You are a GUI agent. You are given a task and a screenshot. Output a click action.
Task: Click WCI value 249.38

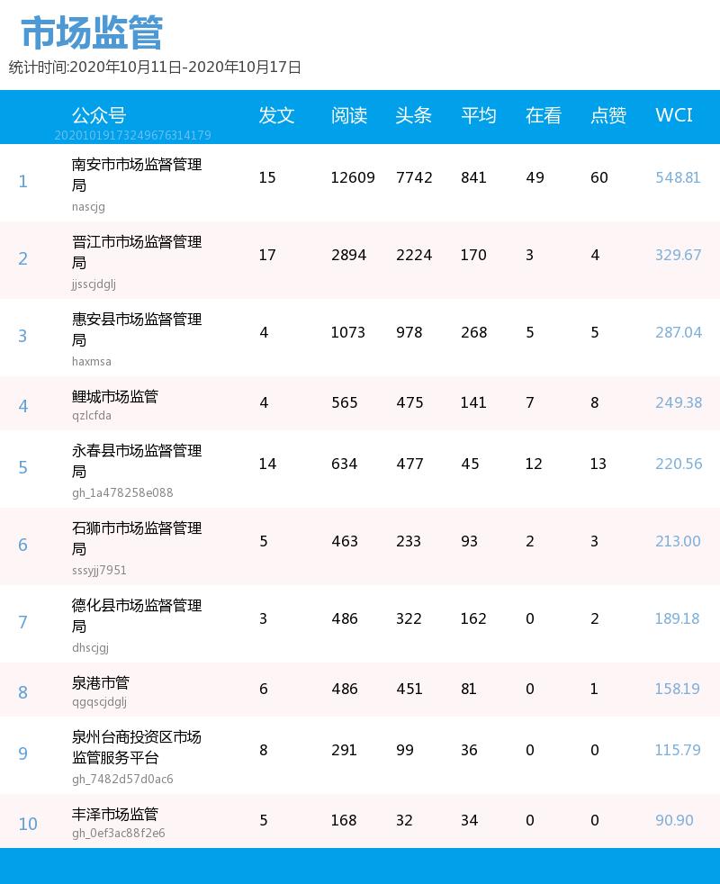click(x=679, y=402)
